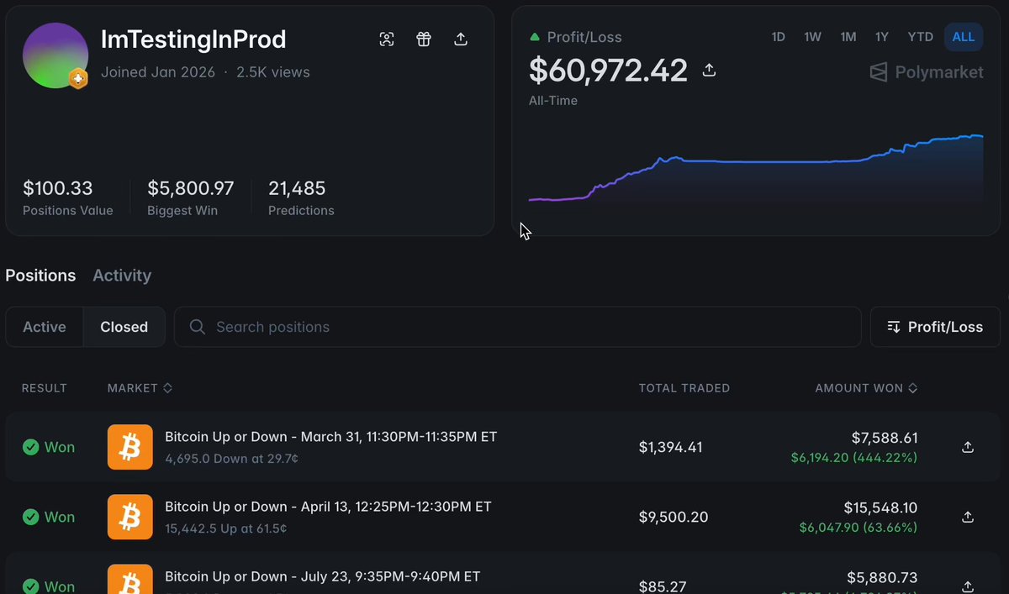Share the profile using the upload icon
Screen dimensions: 1009x594
tap(461, 39)
